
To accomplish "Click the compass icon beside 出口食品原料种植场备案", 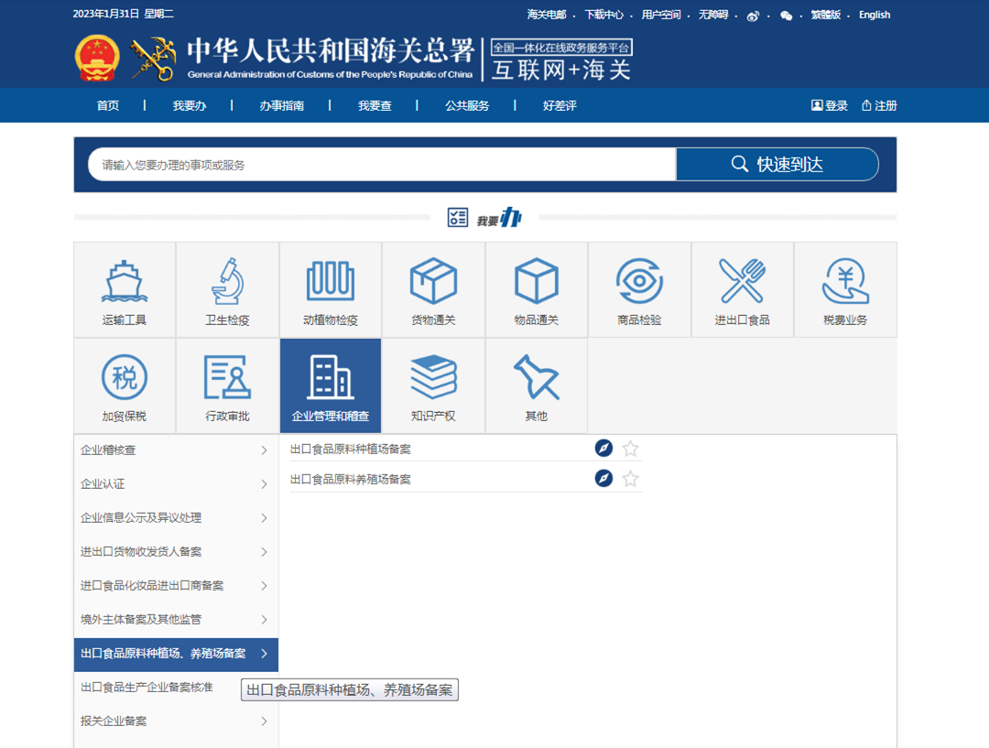I will [x=603, y=449].
